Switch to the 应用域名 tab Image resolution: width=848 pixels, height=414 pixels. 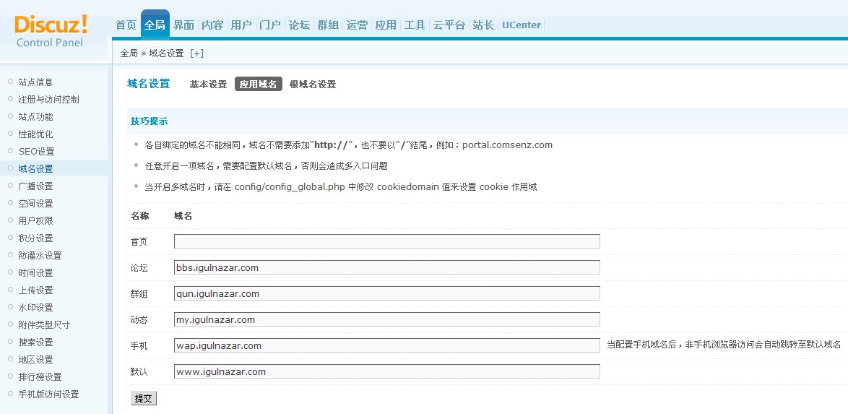(x=259, y=85)
